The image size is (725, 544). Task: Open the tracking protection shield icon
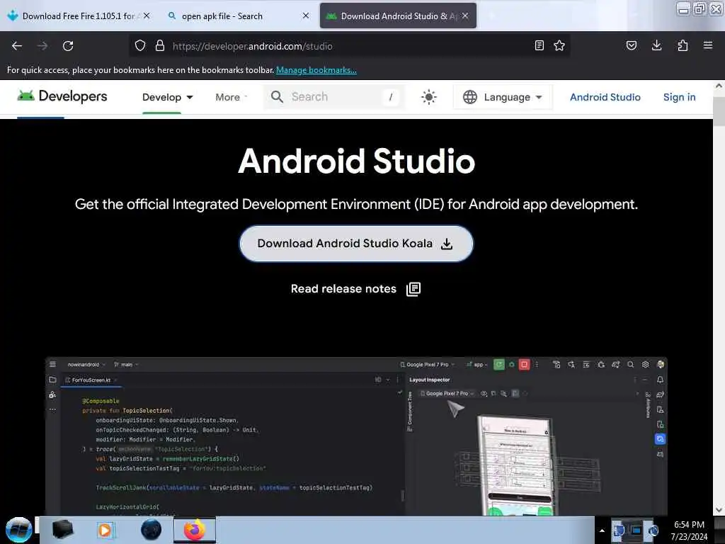pos(140,46)
